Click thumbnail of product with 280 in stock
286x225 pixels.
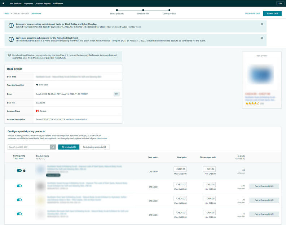40,186
